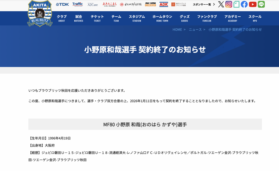Open the クラブ ABOUT menu
Viewport: 279px width, 171px height.
tap(62, 18)
